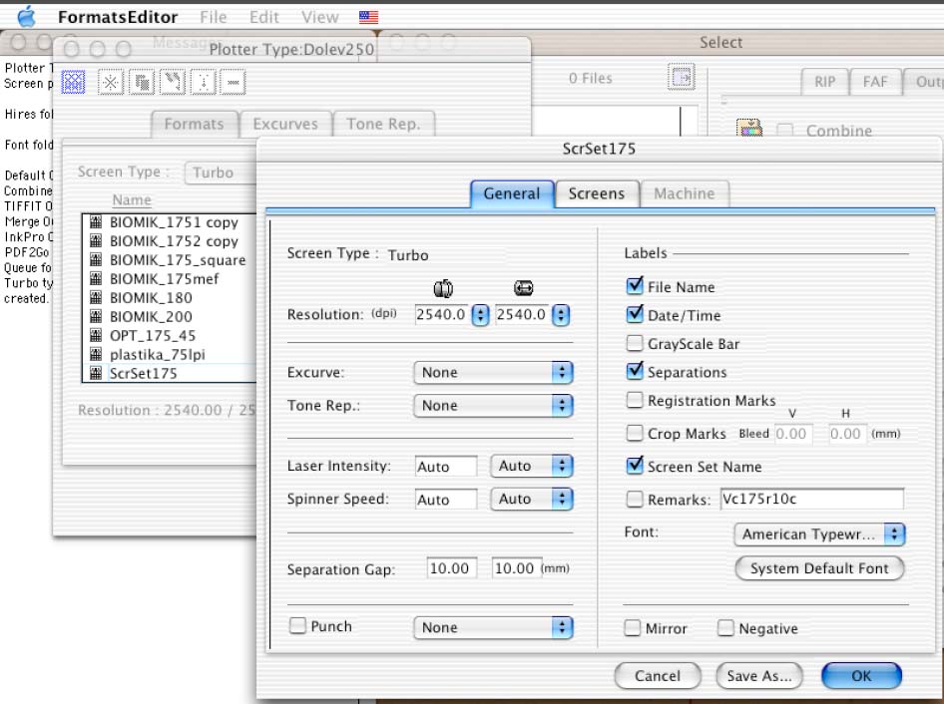Click the vertical resolution stepper arrows
The height and width of the screenshot is (704, 944).
click(480, 315)
